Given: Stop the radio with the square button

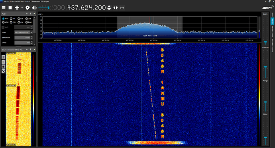Looking at the screenshot, I should click(10, 8).
